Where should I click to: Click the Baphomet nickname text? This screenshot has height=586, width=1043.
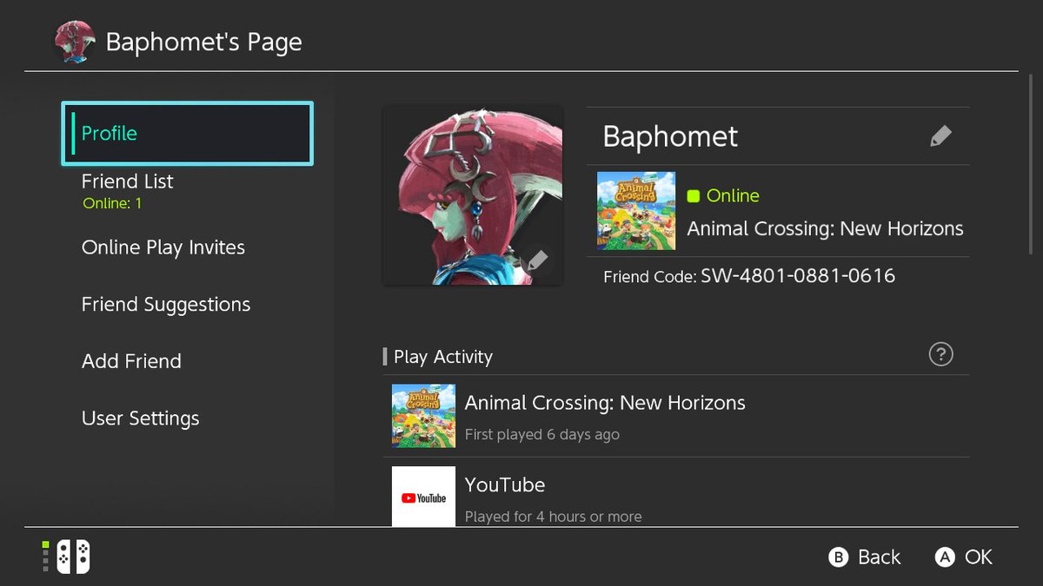[670, 136]
